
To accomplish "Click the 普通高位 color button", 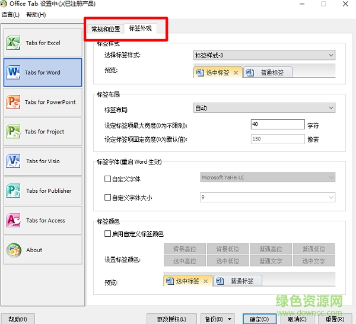I will [271, 249].
